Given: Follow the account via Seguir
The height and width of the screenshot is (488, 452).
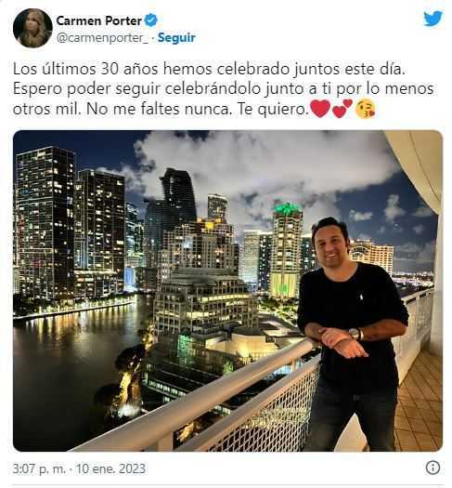Looking at the screenshot, I should tap(176, 38).
